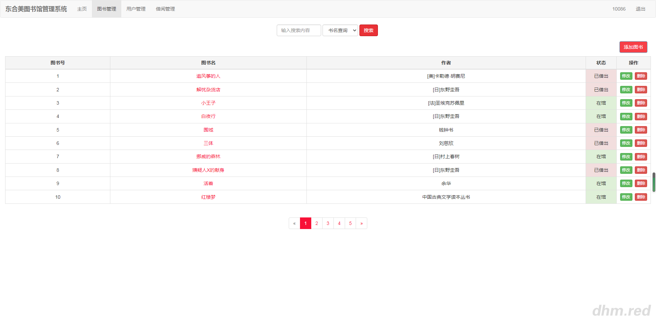Click the 图书名 column header

pos(208,63)
